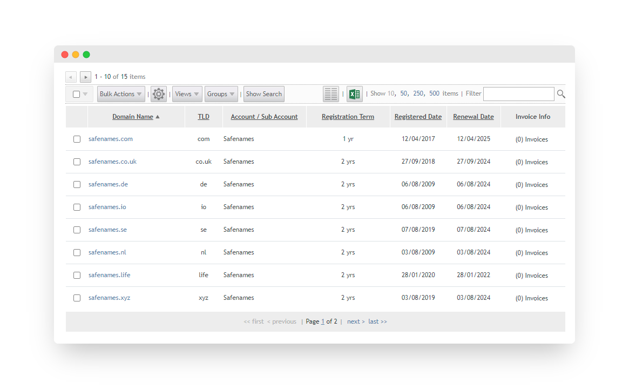
Task: Click the previous page link
Action: point(282,321)
